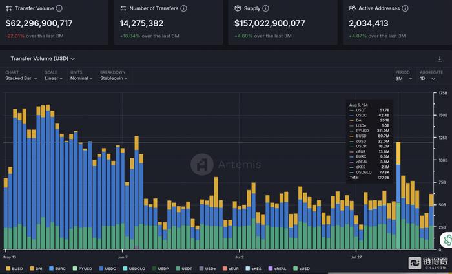
Task: Expand the Linear scale dropdown
Action: pyautogui.click(x=54, y=78)
